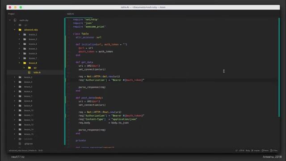
Task: Collapse the vault-ruby project root
Action: coord(10,20)
